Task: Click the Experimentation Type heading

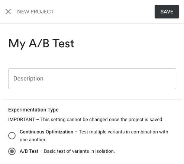Action: (33, 110)
